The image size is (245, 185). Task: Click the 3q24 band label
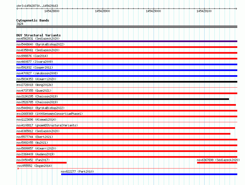20,24
